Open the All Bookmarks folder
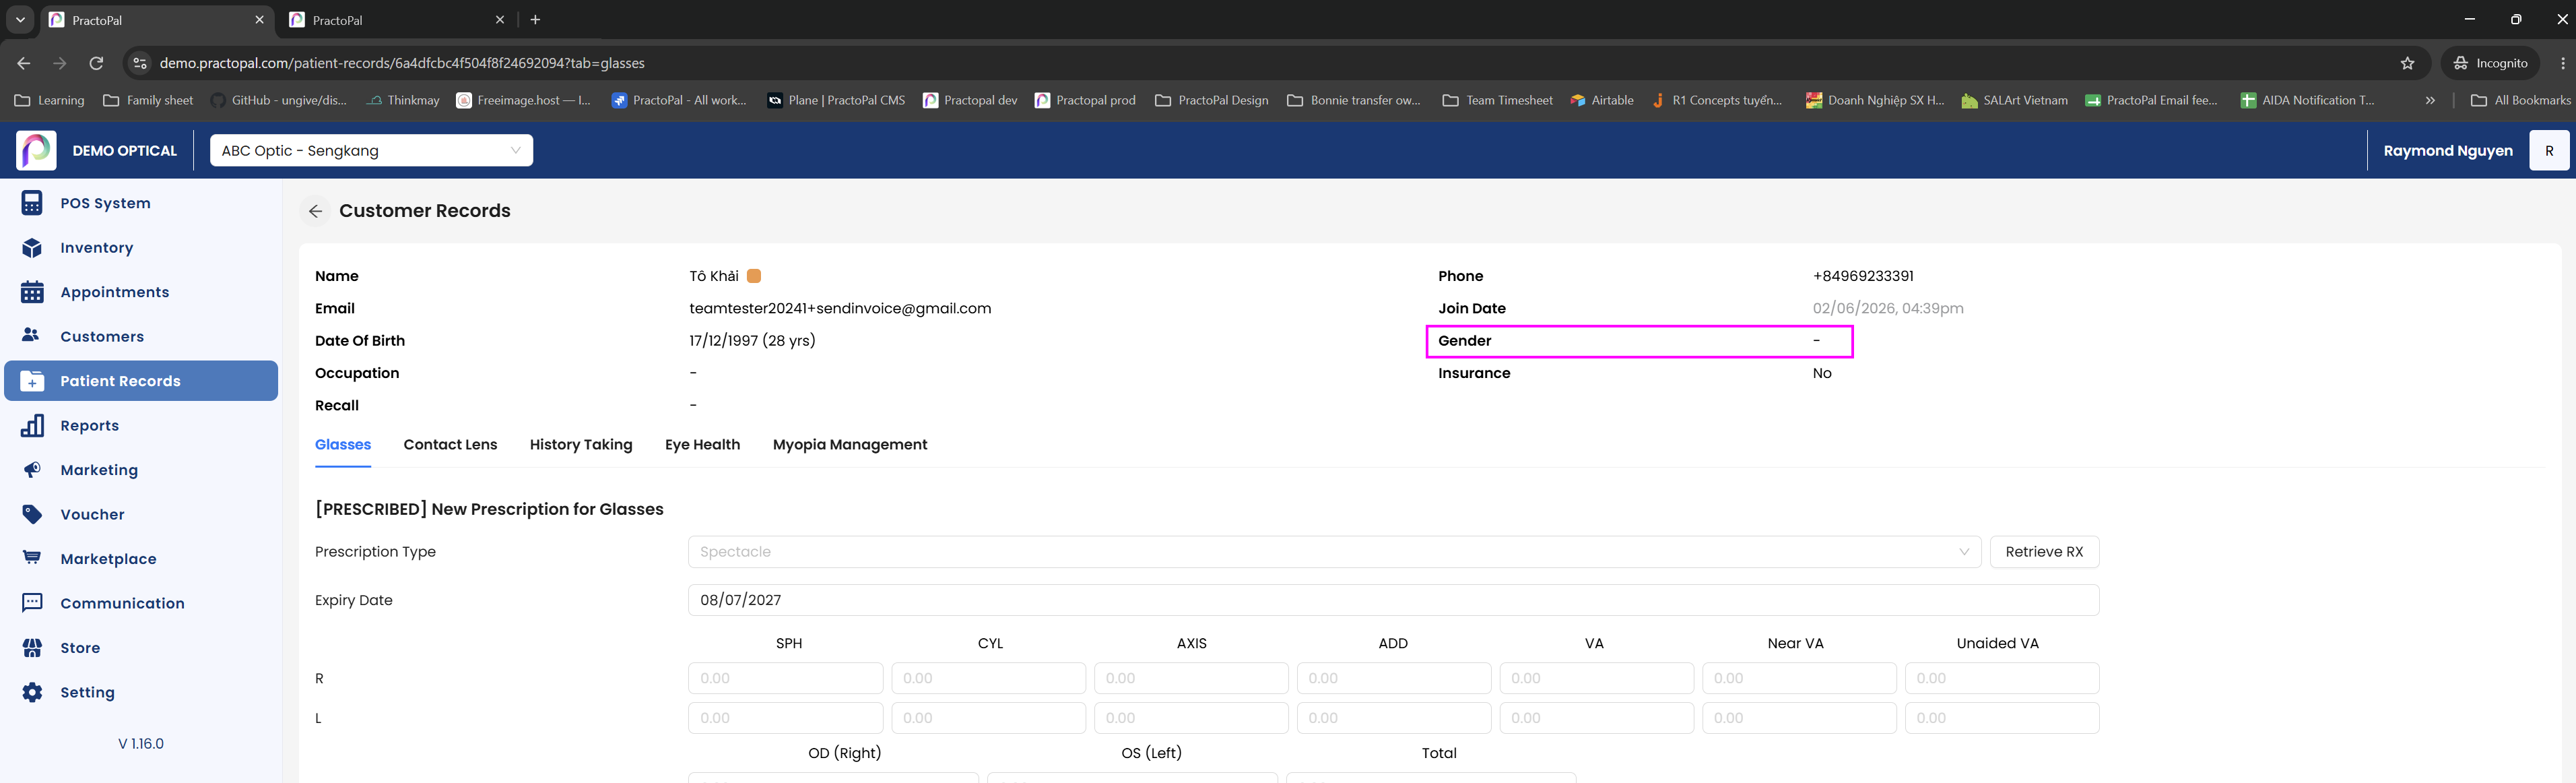The height and width of the screenshot is (783, 2576). pyautogui.click(x=2520, y=100)
